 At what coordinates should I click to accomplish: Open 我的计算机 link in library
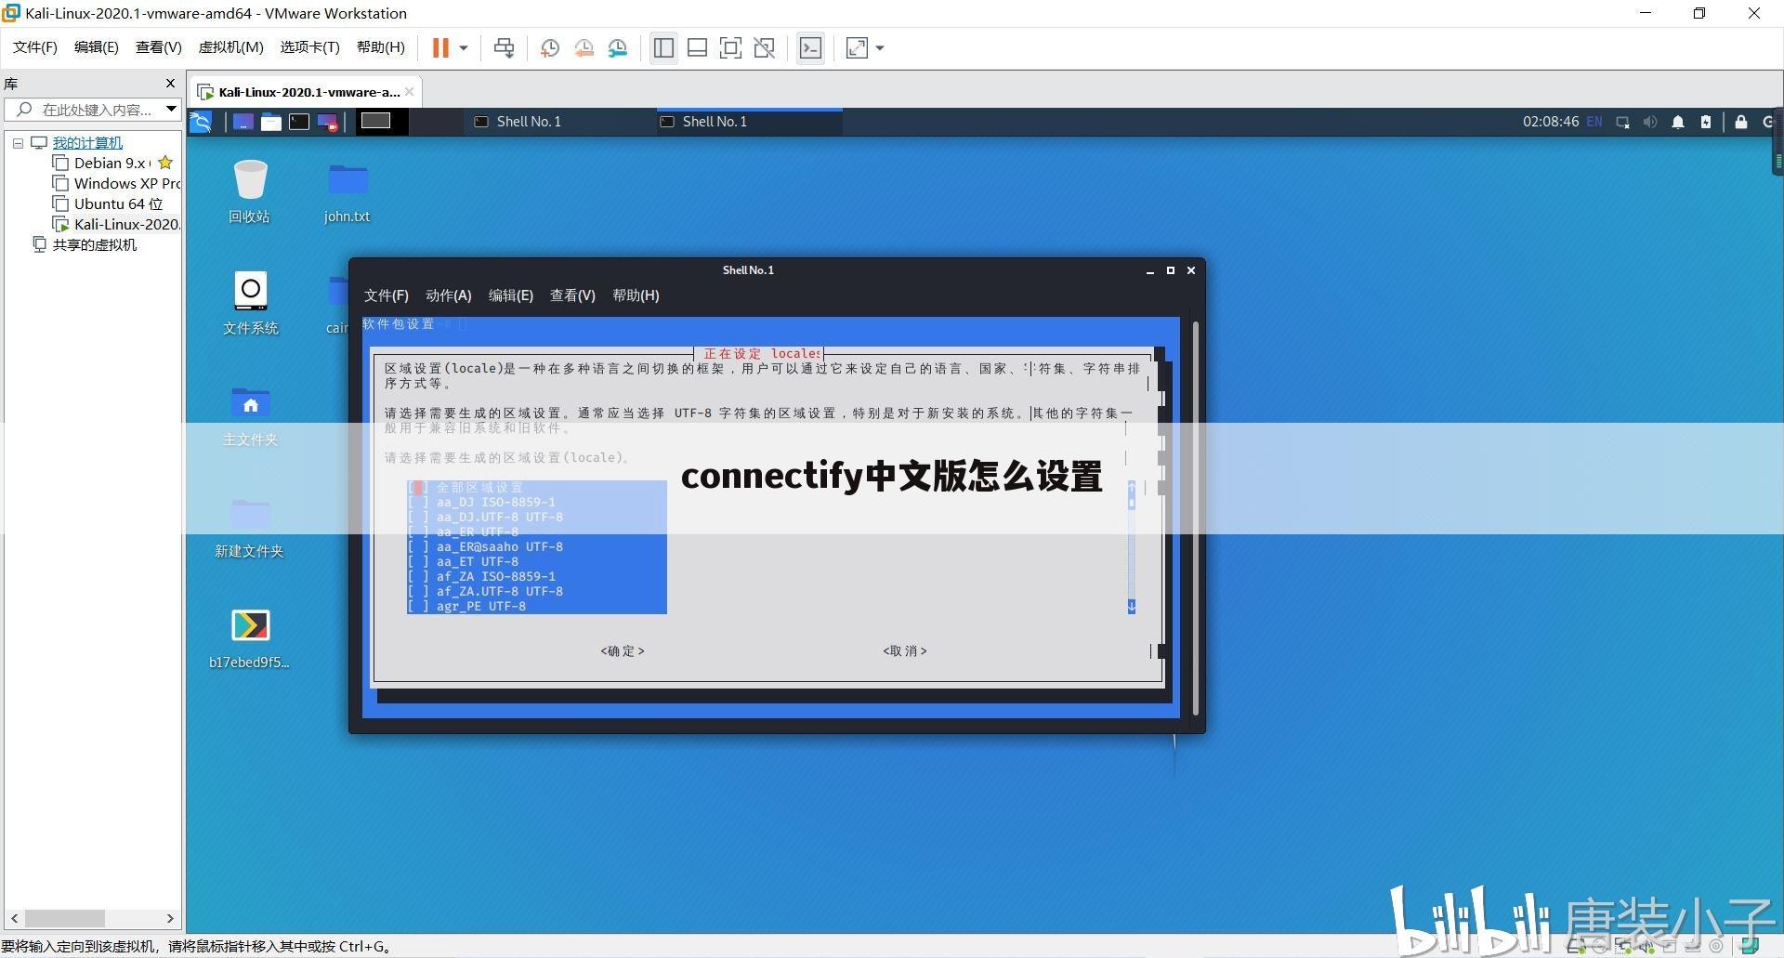(87, 143)
